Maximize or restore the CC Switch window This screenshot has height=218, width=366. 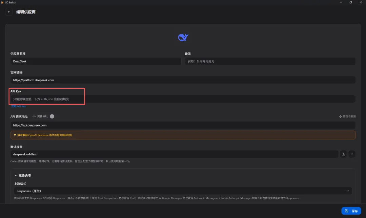pos(351,2)
